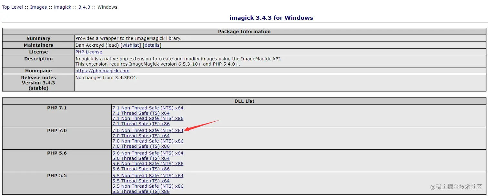Select the Homepage row label
The width and height of the screenshot is (488, 196).
coord(38,71)
